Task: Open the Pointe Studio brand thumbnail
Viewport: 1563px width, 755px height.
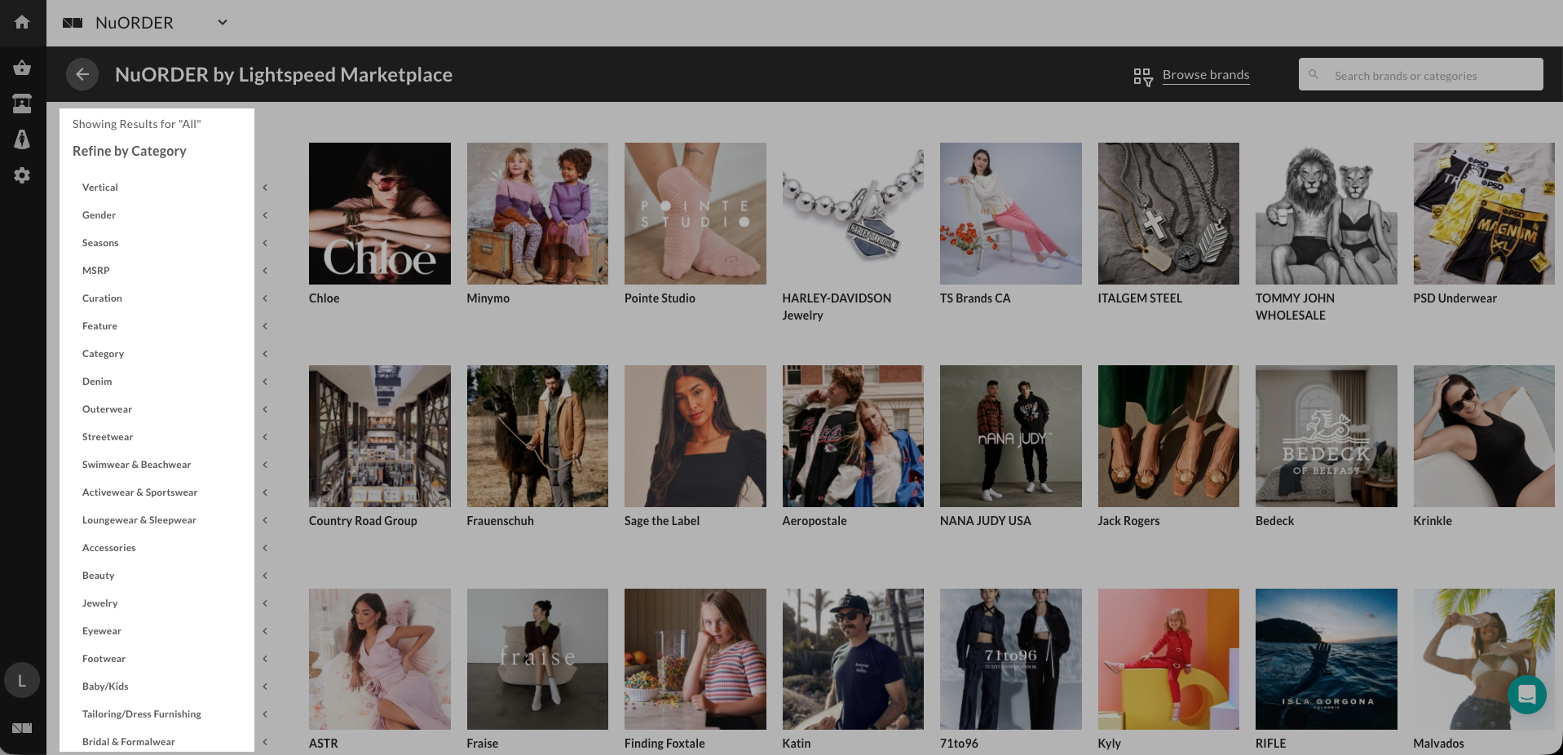Action: click(x=695, y=214)
